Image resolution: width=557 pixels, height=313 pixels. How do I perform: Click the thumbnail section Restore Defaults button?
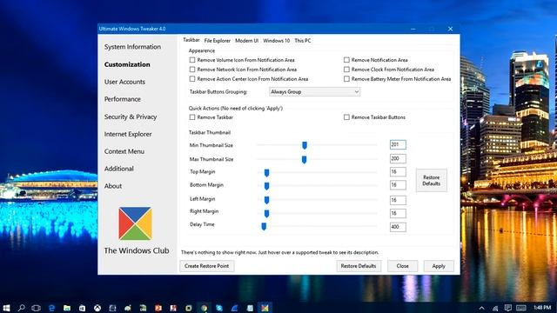tap(432, 181)
